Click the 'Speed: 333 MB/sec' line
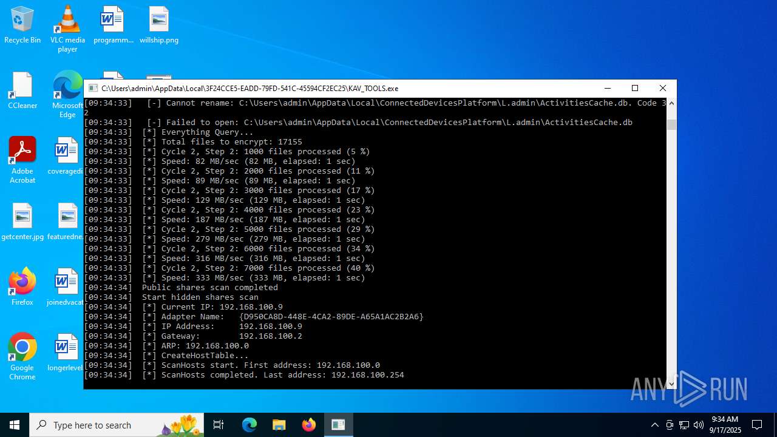The width and height of the screenshot is (777, 437). [x=225, y=277]
